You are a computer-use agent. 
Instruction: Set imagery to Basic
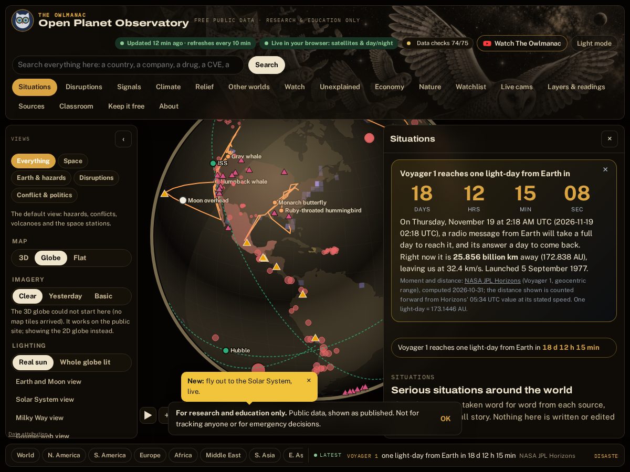pos(103,296)
